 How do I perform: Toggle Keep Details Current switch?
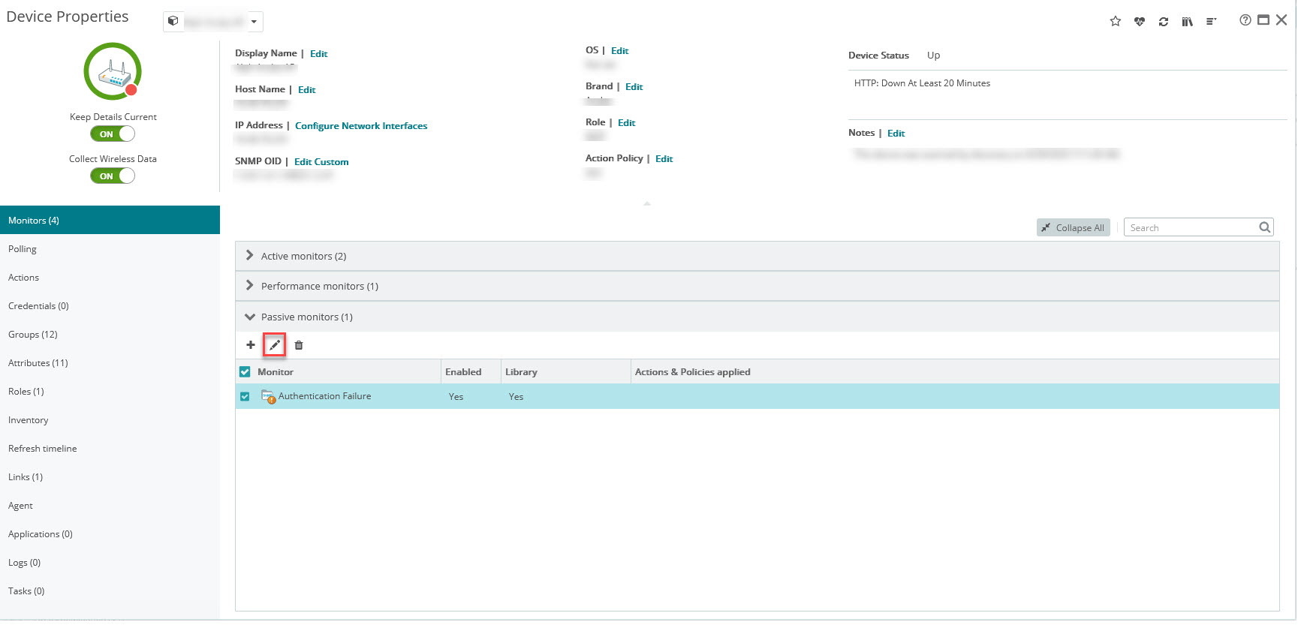click(113, 134)
